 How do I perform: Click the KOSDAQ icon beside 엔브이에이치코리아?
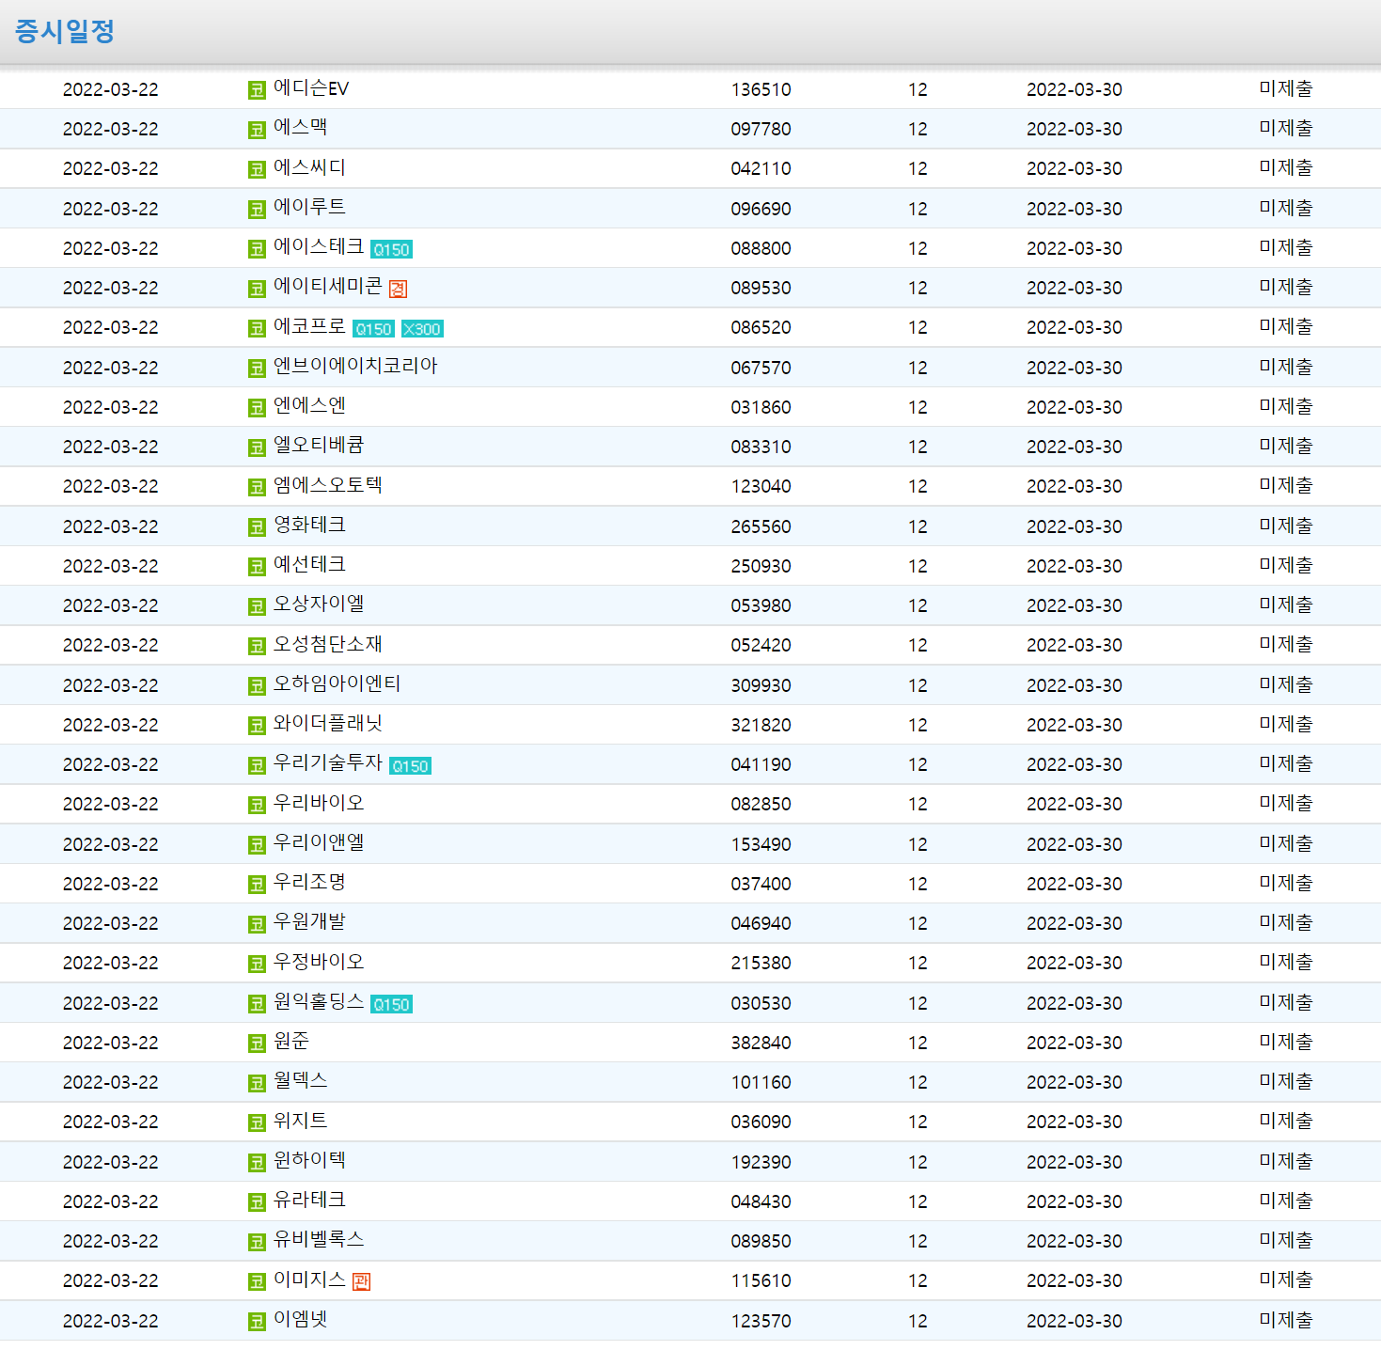click(x=257, y=369)
